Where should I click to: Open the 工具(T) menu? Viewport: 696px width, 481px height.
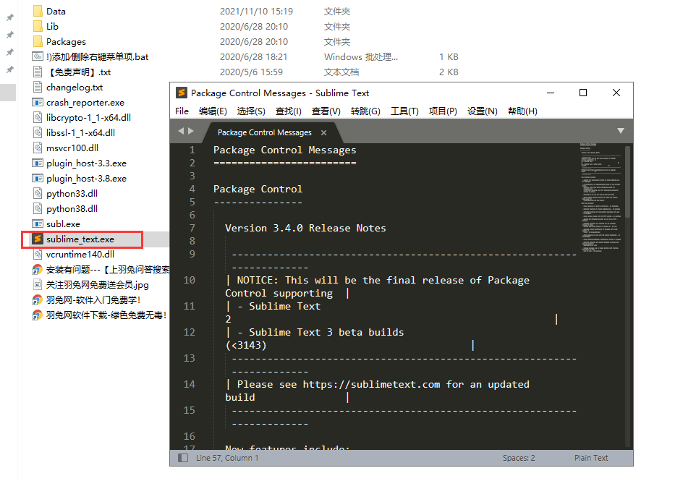click(404, 111)
